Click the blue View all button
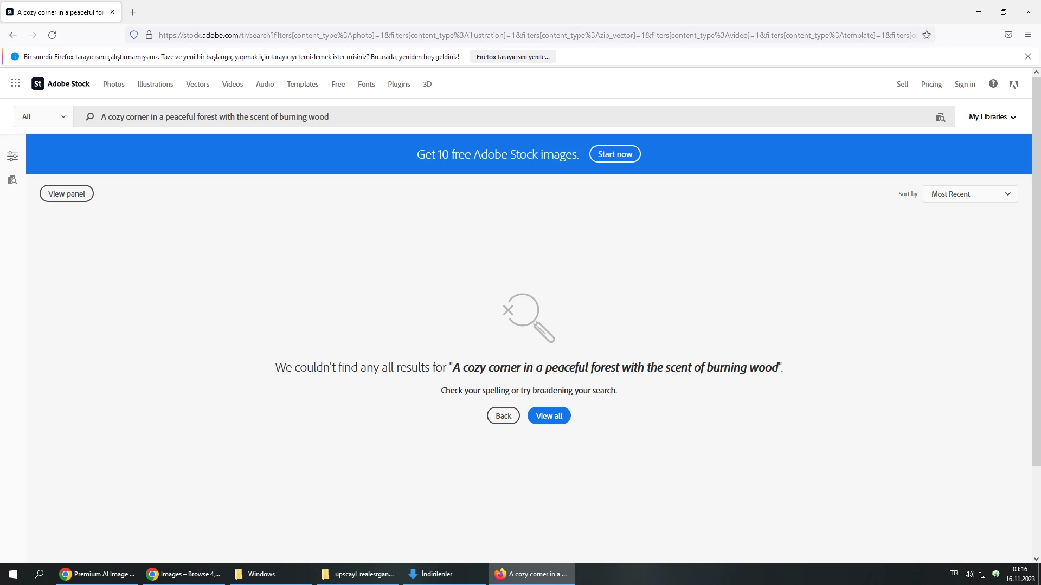Image resolution: width=1041 pixels, height=585 pixels. pos(549,416)
